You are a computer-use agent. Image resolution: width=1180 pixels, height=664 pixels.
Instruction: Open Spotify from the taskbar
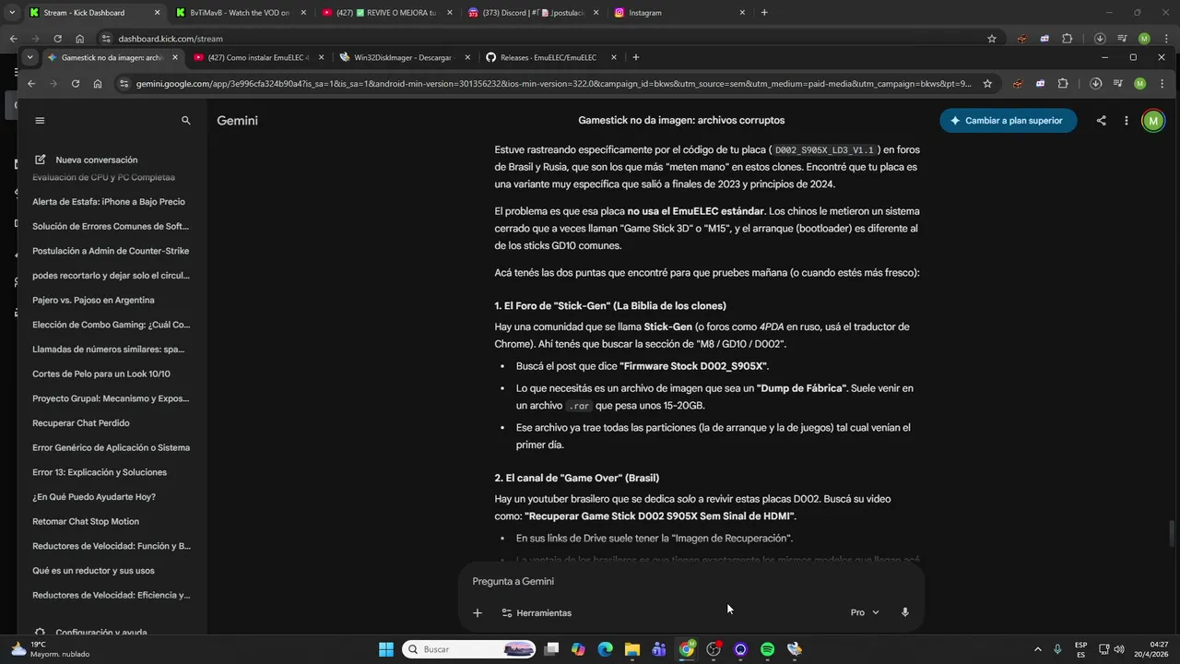click(x=767, y=649)
